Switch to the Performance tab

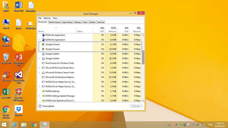55,22
